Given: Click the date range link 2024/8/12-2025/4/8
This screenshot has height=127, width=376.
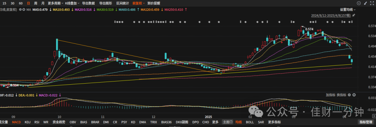Looking at the screenshot, I should point(331,15).
